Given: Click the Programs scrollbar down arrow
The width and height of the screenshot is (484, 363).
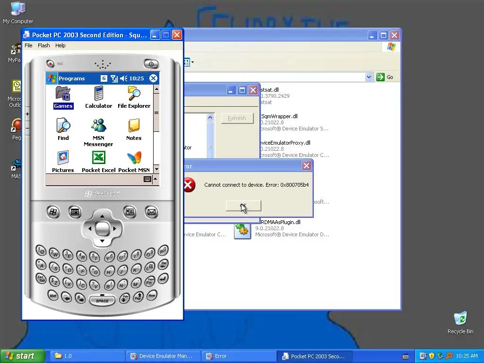Looking at the screenshot, I should coord(156,169).
